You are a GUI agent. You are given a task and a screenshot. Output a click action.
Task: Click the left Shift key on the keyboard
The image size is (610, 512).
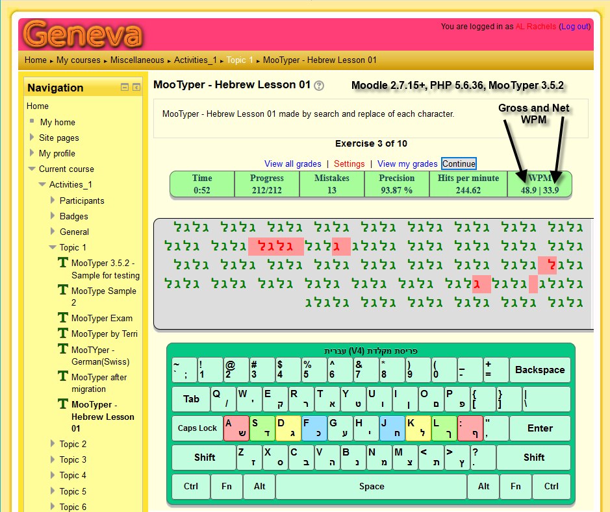(204, 457)
